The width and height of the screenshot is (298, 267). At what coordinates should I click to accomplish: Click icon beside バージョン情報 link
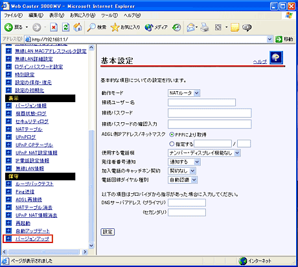tap(8, 105)
